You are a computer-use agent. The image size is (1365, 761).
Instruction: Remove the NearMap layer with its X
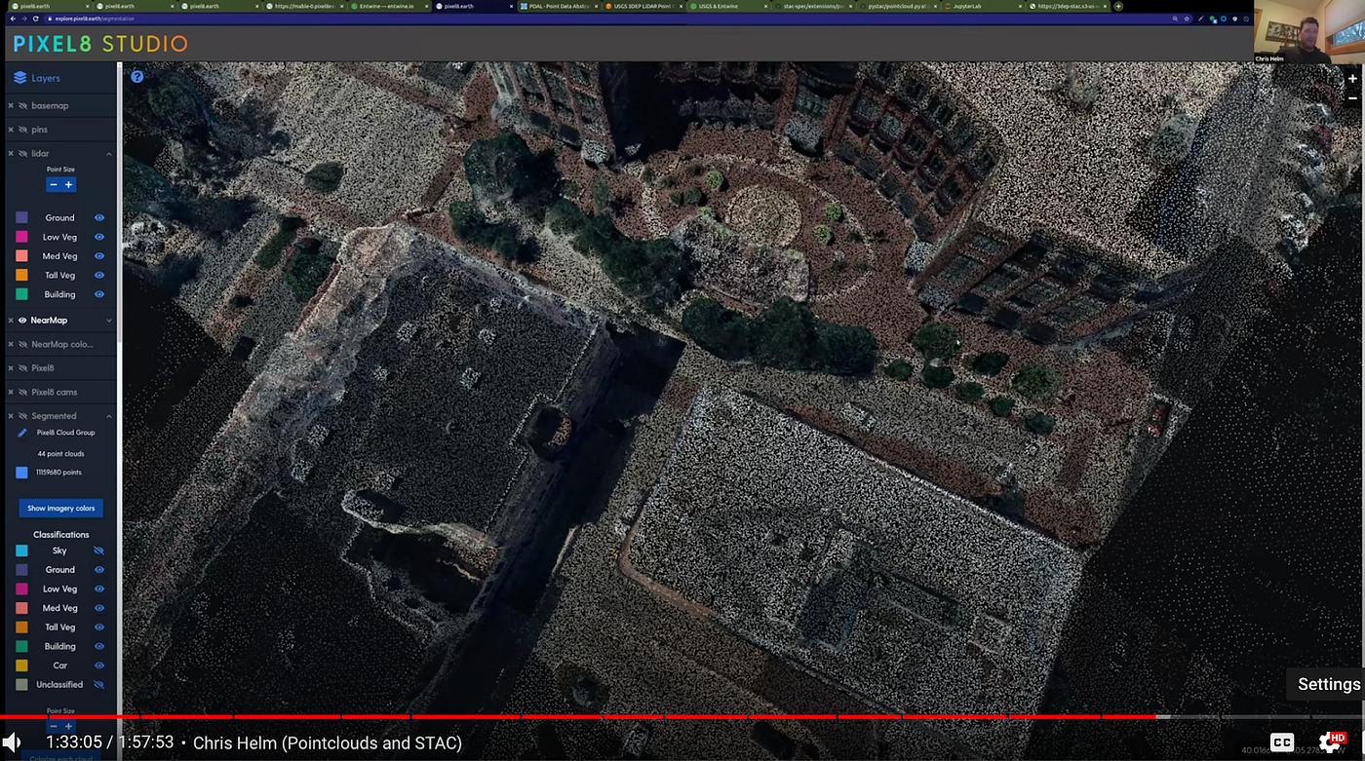[11, 321]
